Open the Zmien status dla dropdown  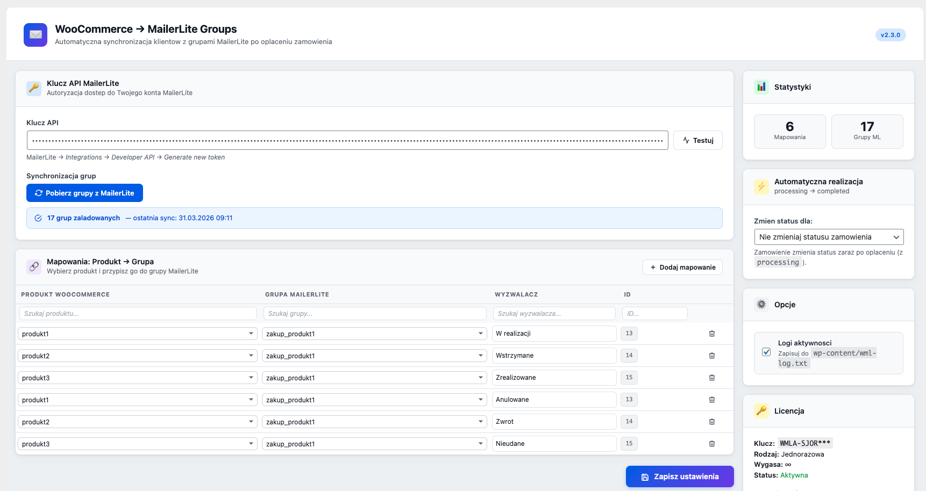(828, 237)
